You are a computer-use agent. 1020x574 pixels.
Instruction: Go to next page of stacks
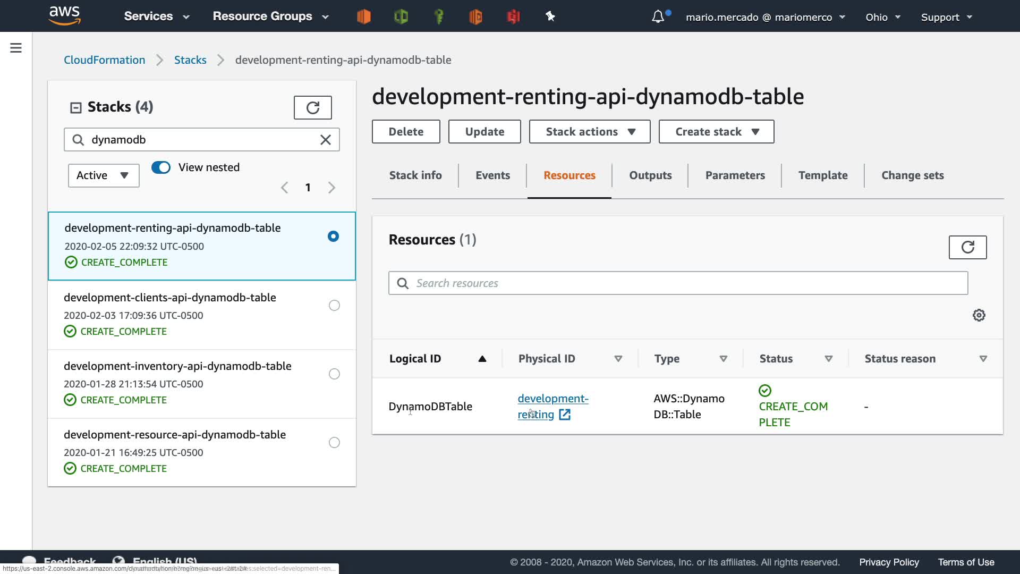(x=331, y=188)
